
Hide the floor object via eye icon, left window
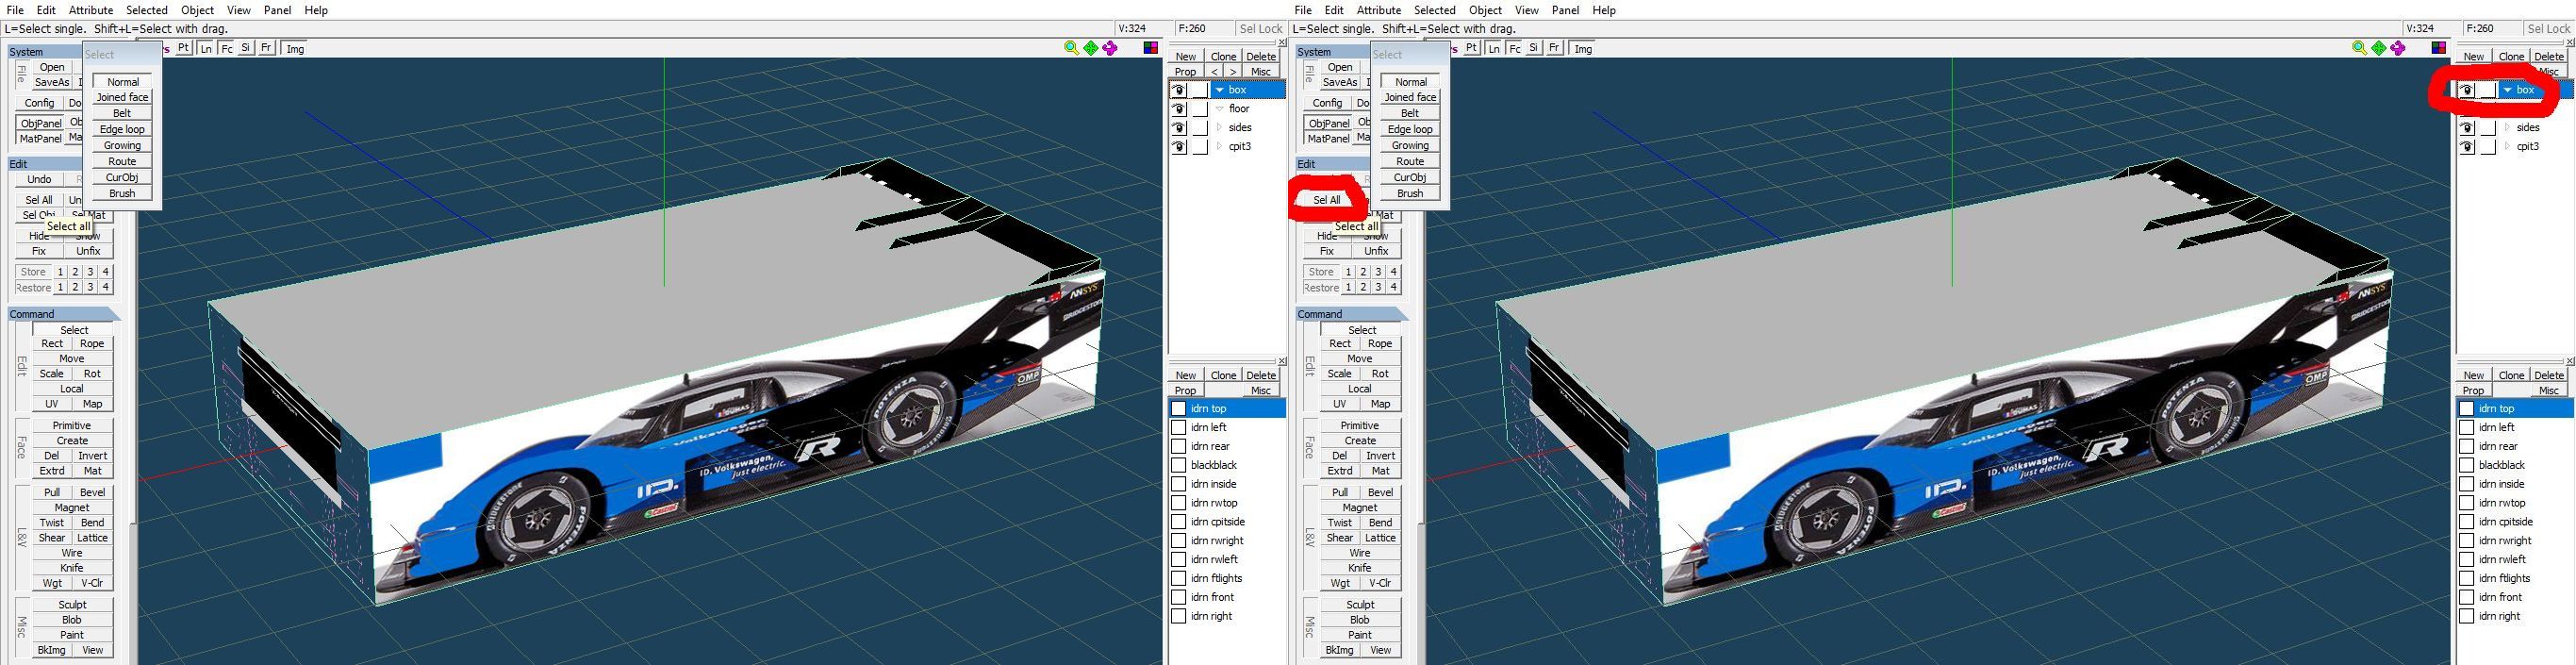[x=1179, y=109]
